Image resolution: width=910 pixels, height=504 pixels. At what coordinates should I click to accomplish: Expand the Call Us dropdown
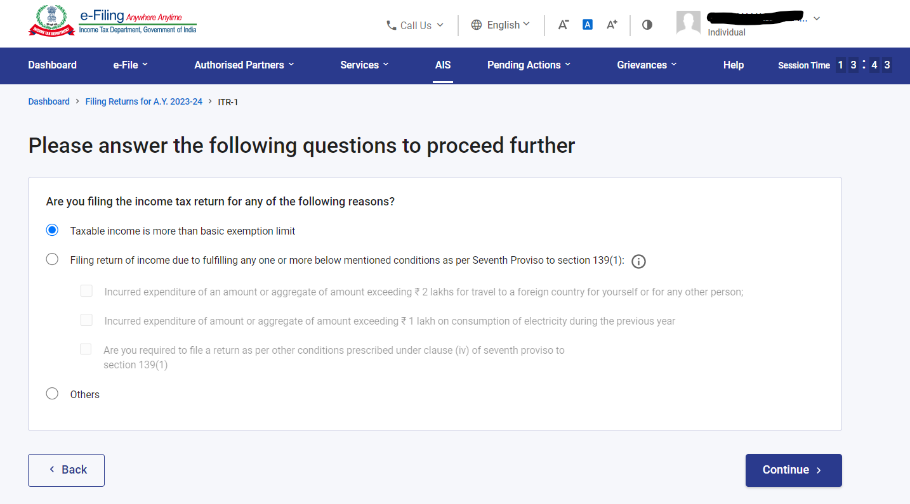415,25
